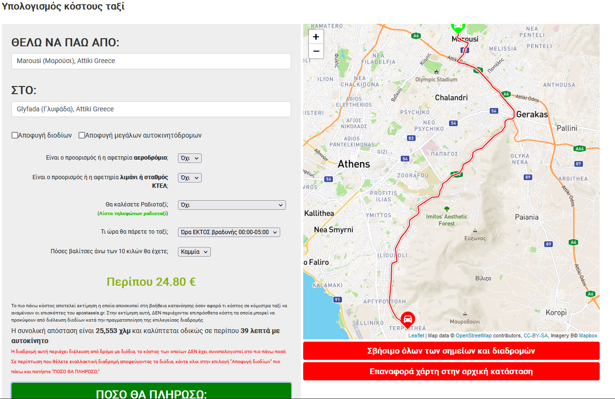The height and width of the screenshot is (399, 615).
Task: Click the red car destination marker
Action: point(407,319)
